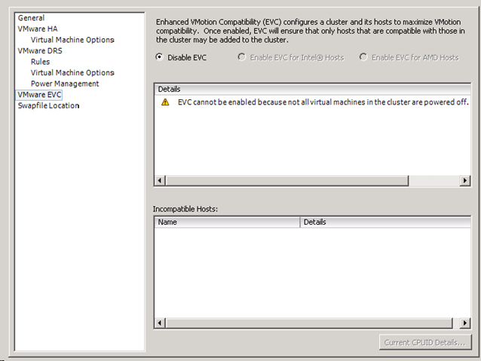Click left arrow of Details horizontal scrollbar
The height and width of the screenshot is (361, 481).
point(160,180)
